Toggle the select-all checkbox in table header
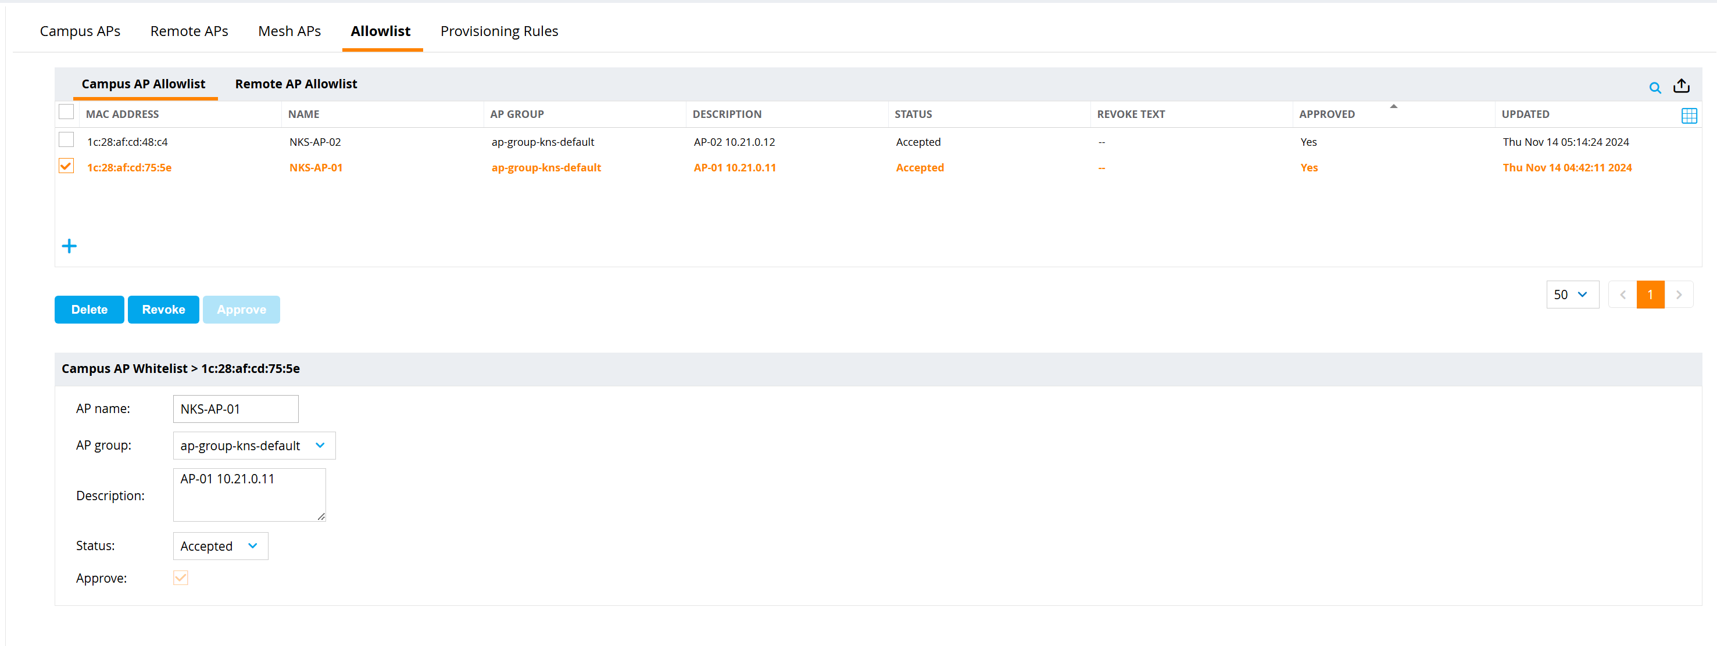1717x646 pixels. coord(66,111)
